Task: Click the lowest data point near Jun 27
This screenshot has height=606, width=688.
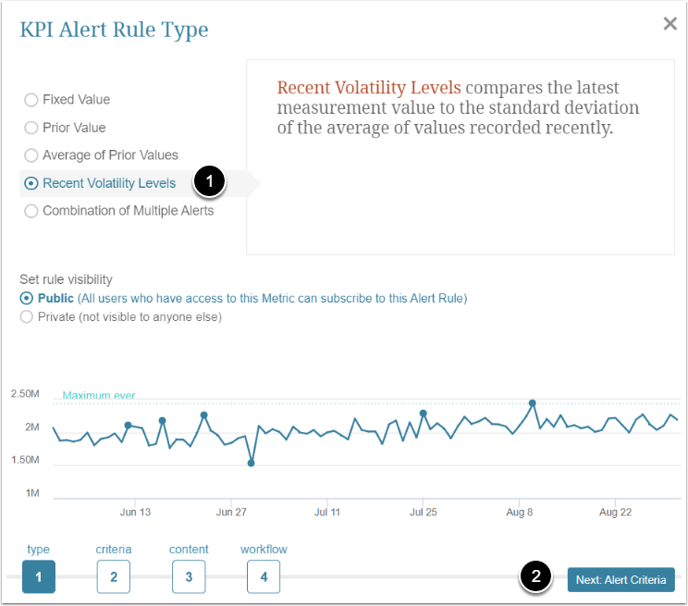Action: 251,463
